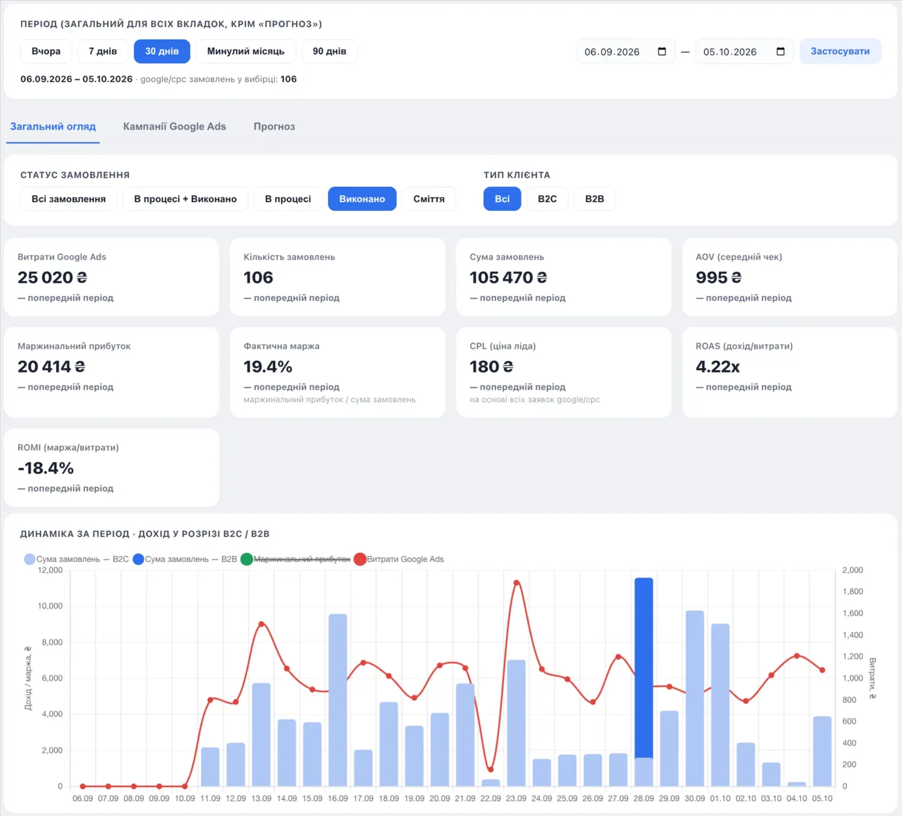Filter orders by Сміття status
The height and width of the screenshot is (816, 902).
click(x=429, y=199)
